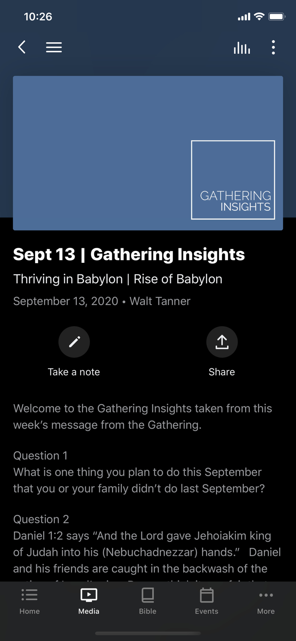Tap the Sept 13 Gathering Insights title
Image resolution: width=296 pixels, height=641 pixels.
click(129, 254)
